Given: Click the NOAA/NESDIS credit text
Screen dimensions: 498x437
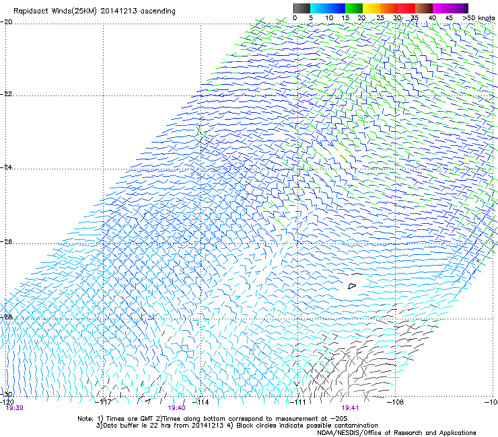Looking at the screenshot, I should tap(396, 433).
